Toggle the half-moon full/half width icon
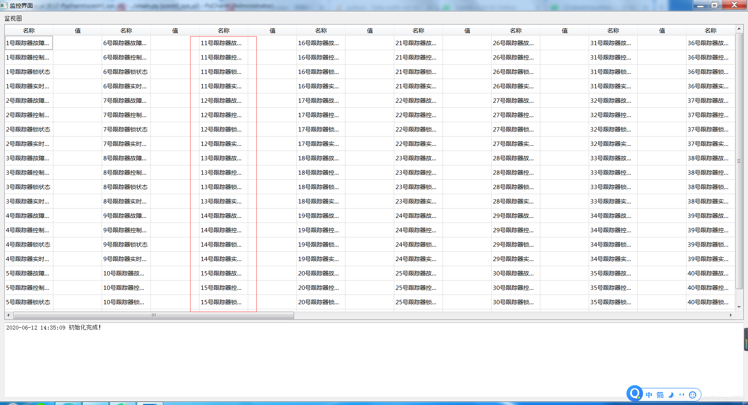The image size is (748, 405). [671, 395]
